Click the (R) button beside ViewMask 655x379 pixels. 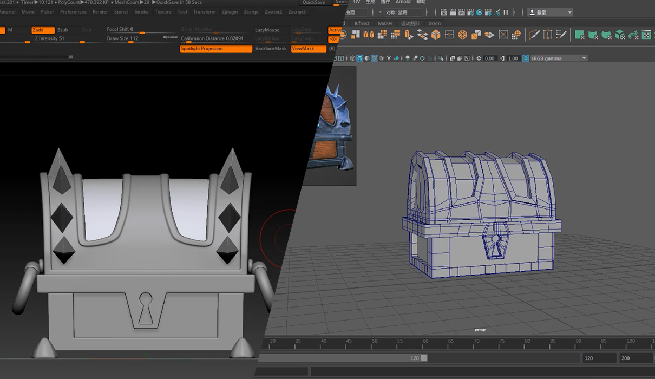click(x=332, y=49)
